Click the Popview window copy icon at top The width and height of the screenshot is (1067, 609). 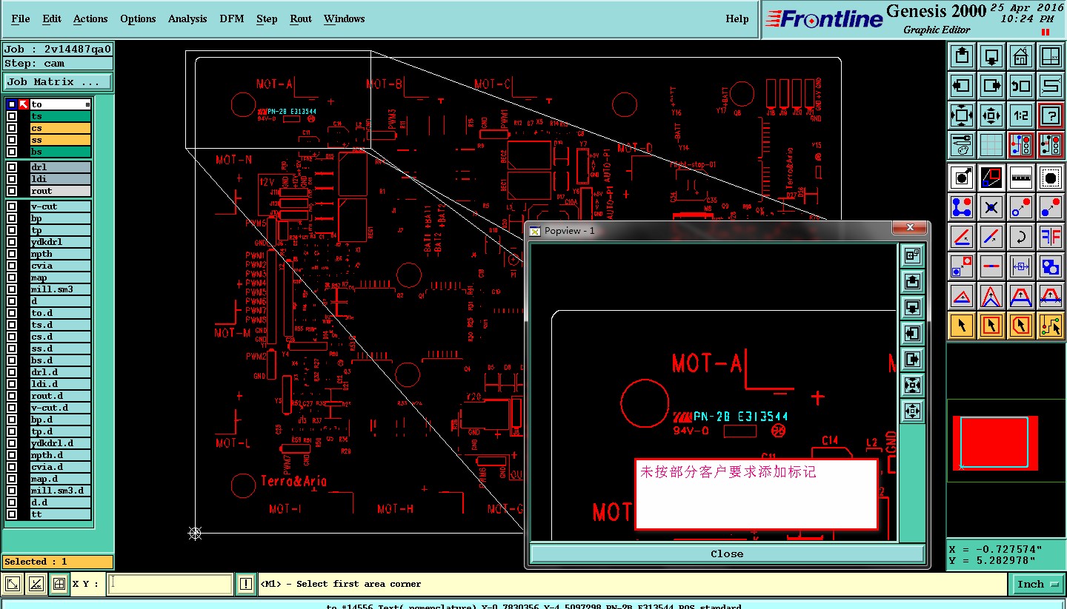point(912,255)
